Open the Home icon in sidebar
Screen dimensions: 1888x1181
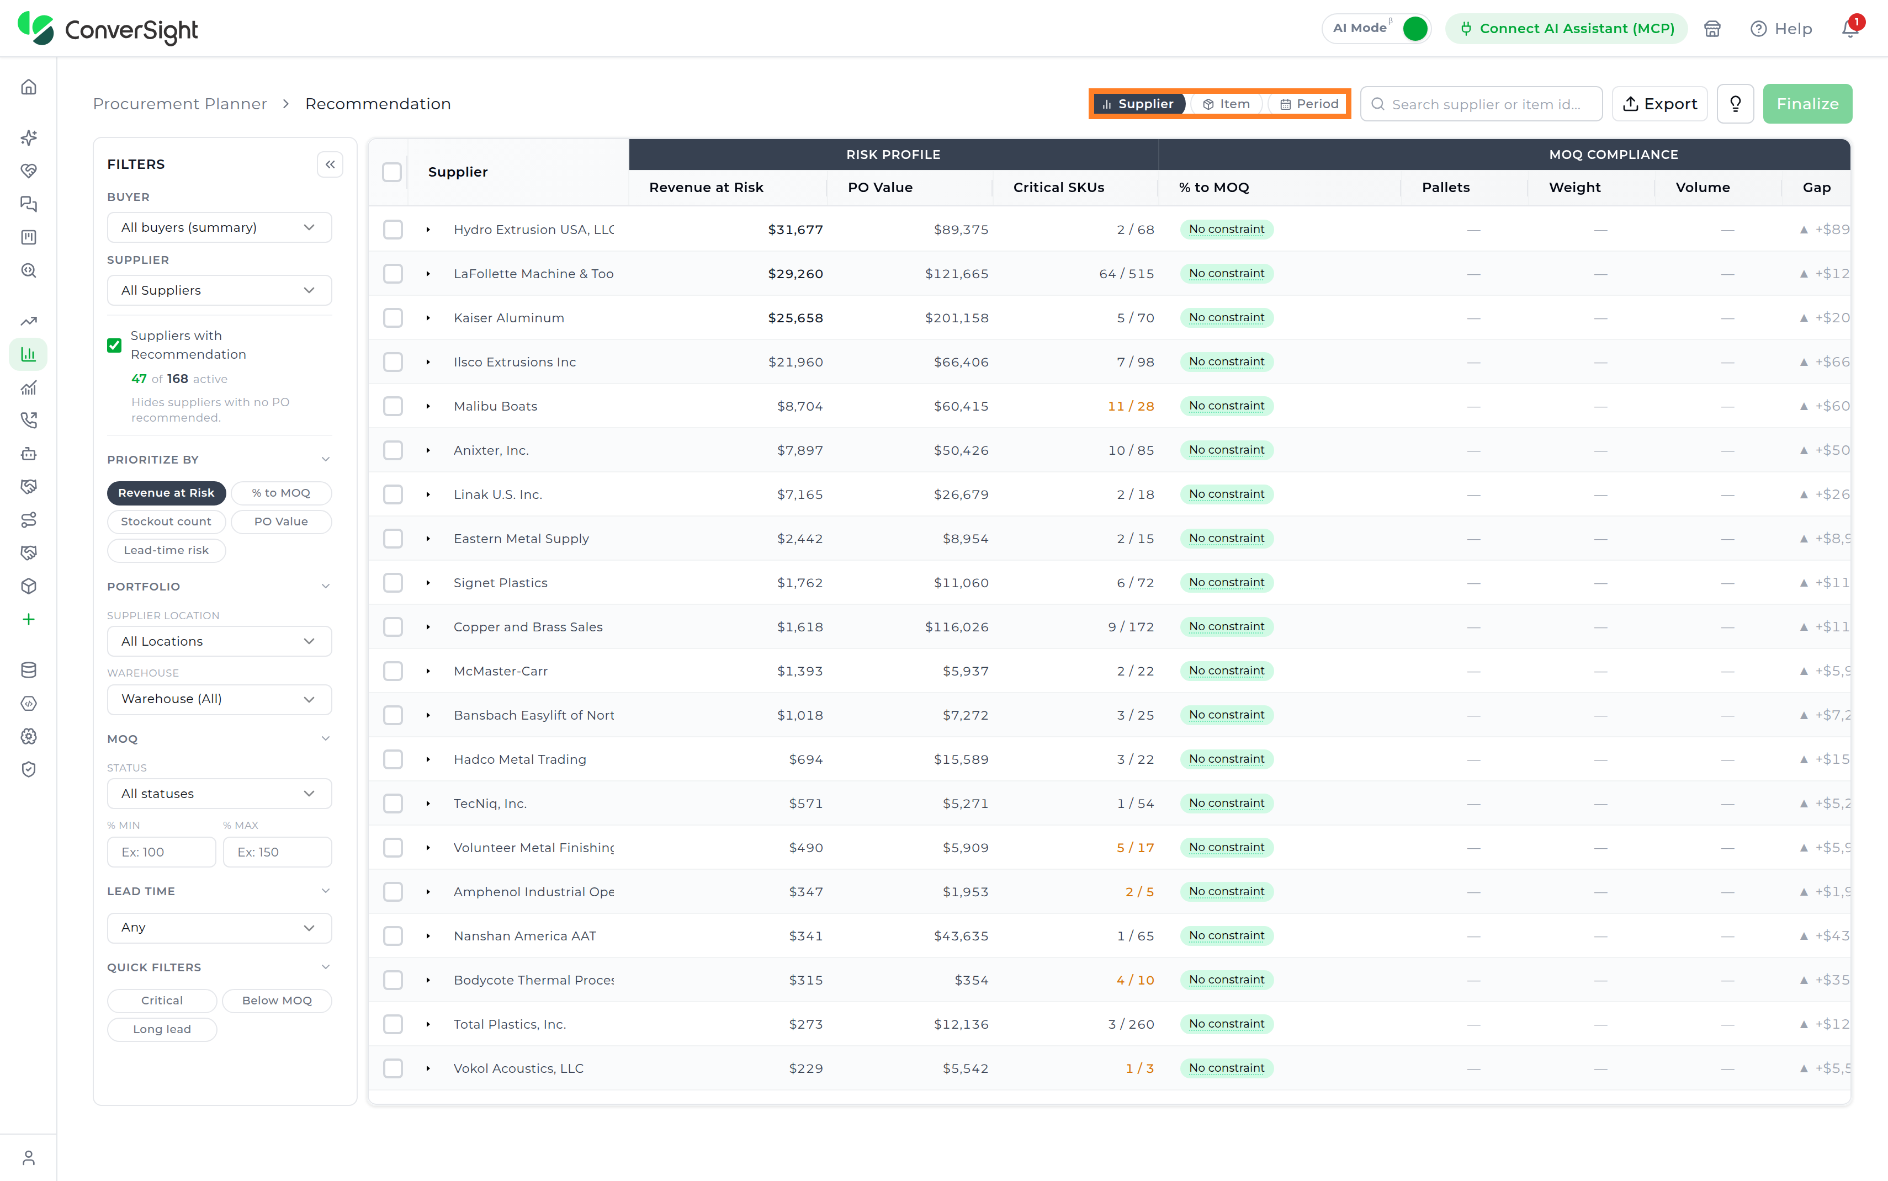[29, 87]
